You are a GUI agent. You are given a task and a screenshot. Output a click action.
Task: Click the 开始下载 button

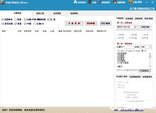click(145, 27)
